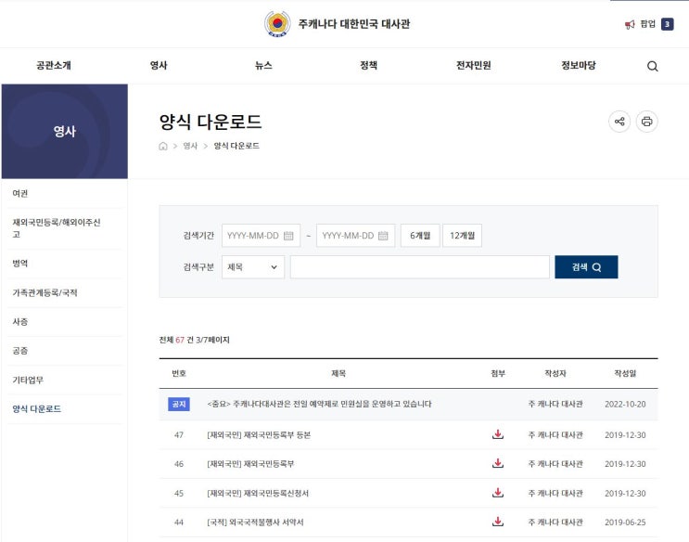Open the popup megaphone icon
689x542 pixels.
click(630, 24)
